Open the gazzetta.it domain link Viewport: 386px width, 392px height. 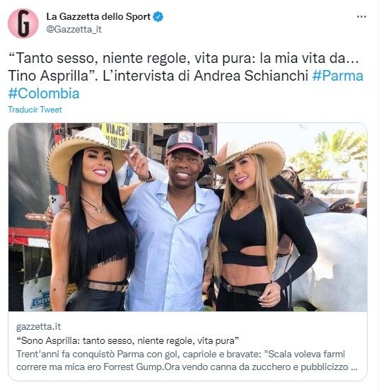tap(38, 326)
